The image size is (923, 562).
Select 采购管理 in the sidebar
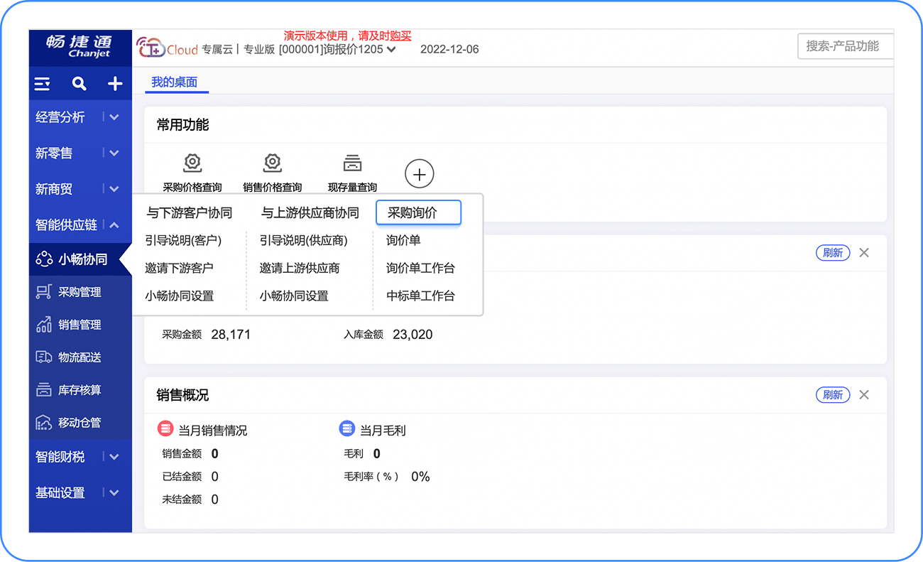[x=80, y=292]
